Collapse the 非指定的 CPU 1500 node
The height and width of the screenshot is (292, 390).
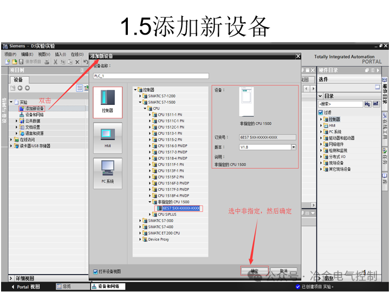tap(149, 202)
